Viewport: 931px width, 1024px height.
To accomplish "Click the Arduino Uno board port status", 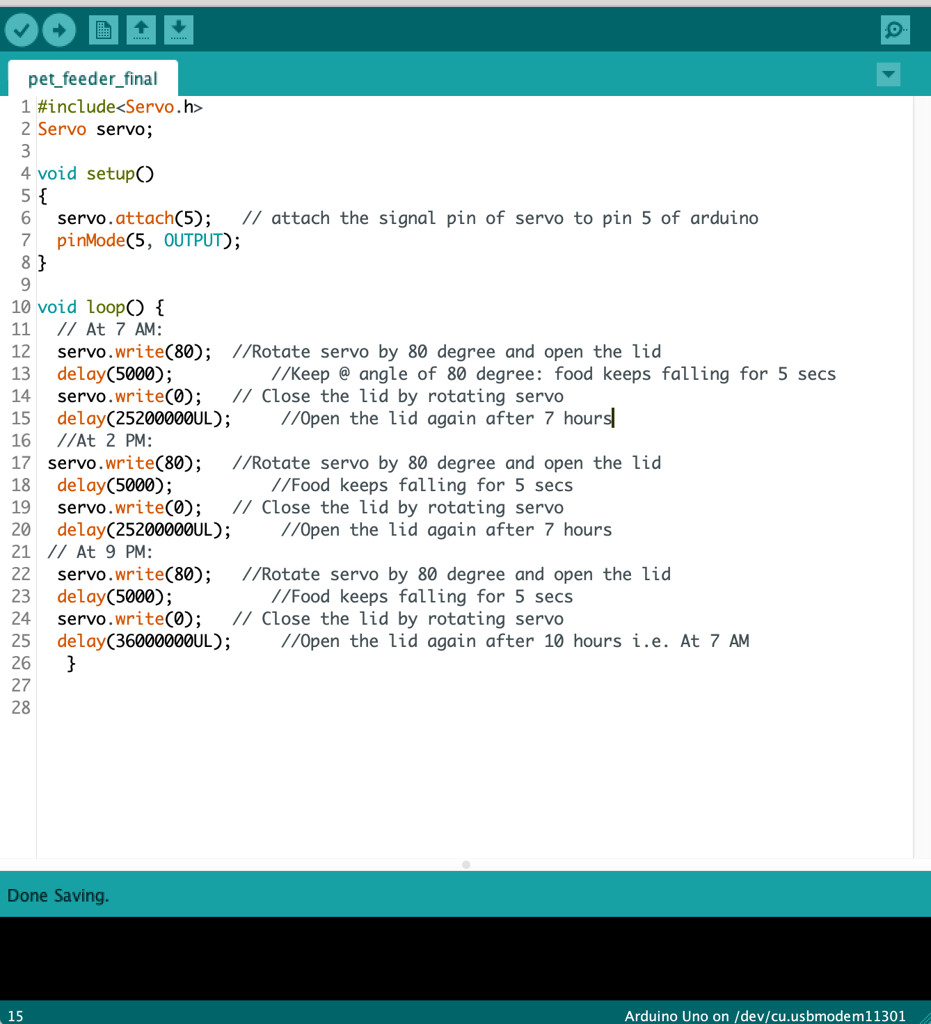I will [x=765, y=1016].
